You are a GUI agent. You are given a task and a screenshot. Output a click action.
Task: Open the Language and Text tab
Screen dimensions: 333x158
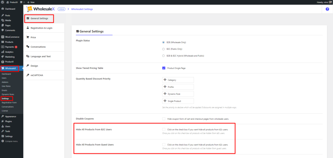click(x=44, y=56)
